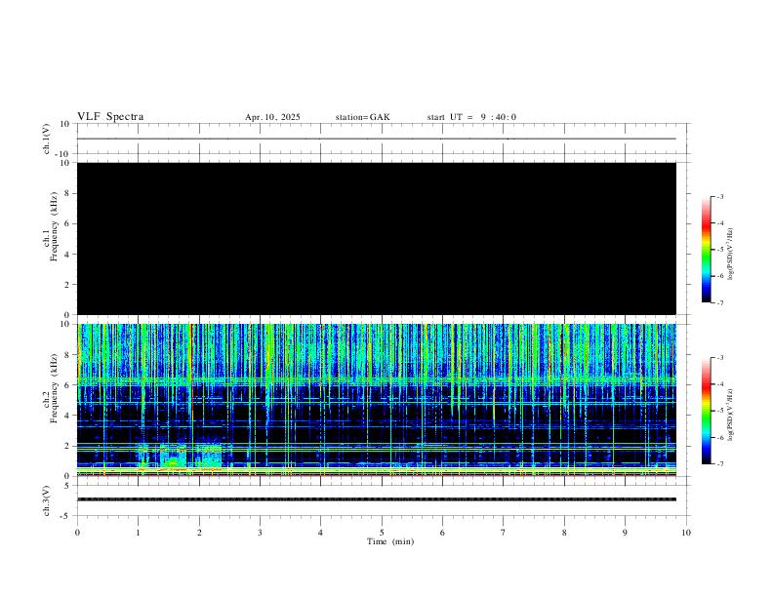Click time axis tick label "4"
Screen dimensions: 773x597
pos(320,533)
